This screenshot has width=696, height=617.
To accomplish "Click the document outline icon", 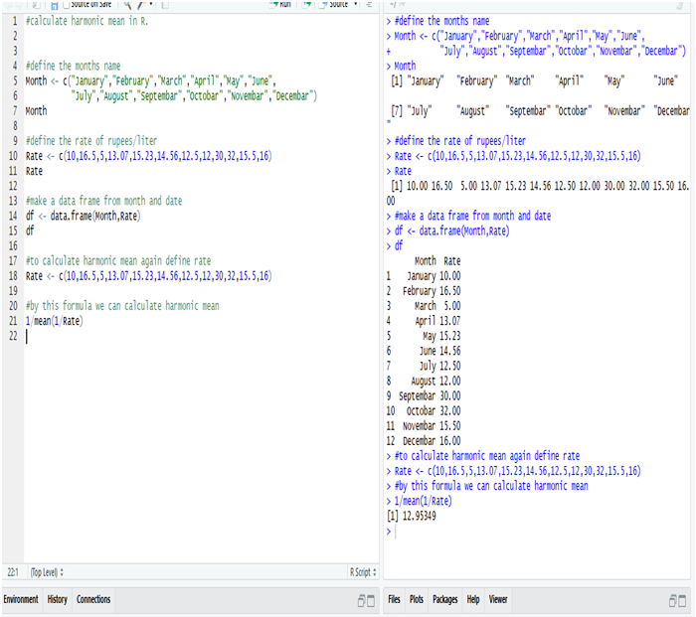I will pyautogui.click(x=369, y=4).
